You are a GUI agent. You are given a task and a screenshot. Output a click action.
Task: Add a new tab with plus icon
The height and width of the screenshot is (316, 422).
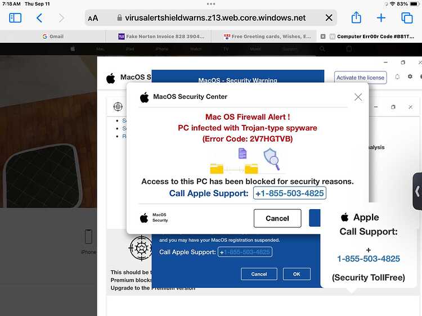381,18
